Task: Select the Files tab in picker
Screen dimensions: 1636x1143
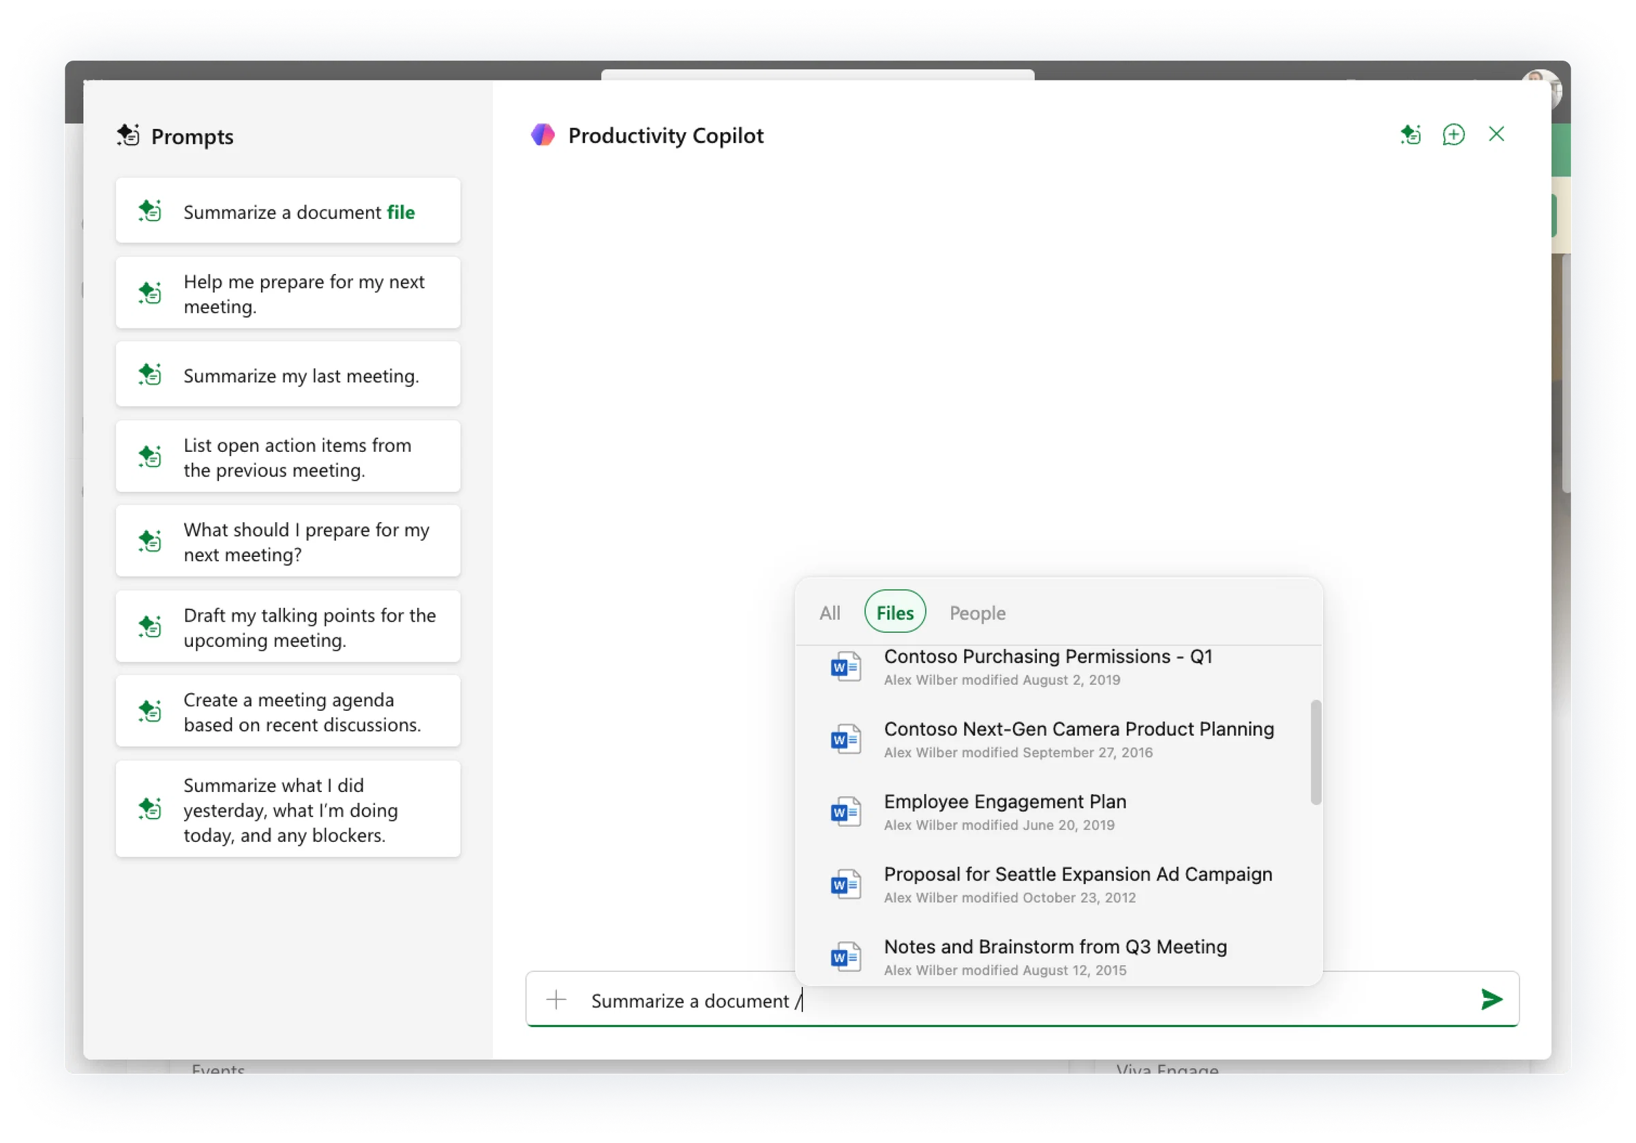Action: click(895, 612)
